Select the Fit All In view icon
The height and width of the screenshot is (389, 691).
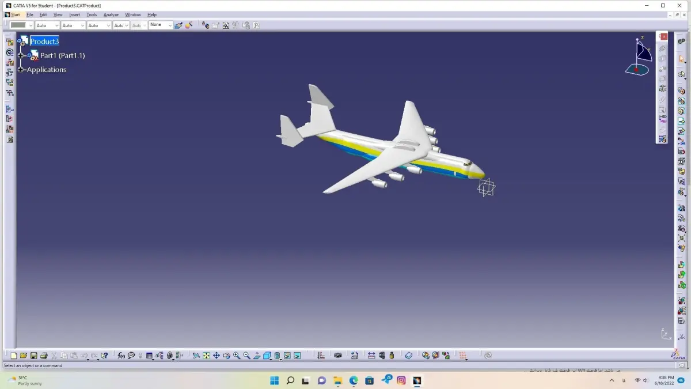(206, 356)
